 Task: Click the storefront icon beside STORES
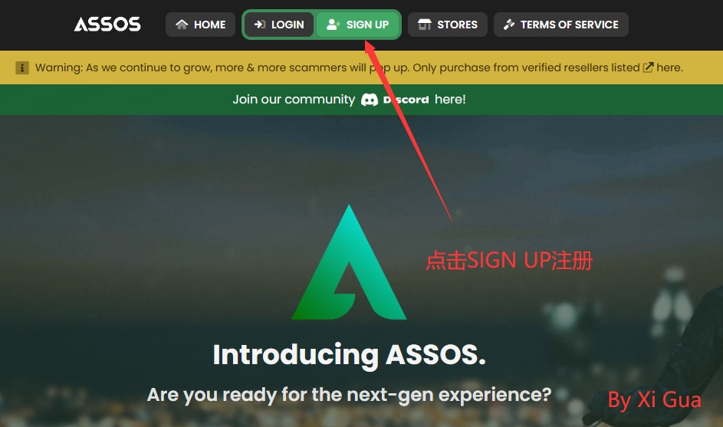pos(424,25)
